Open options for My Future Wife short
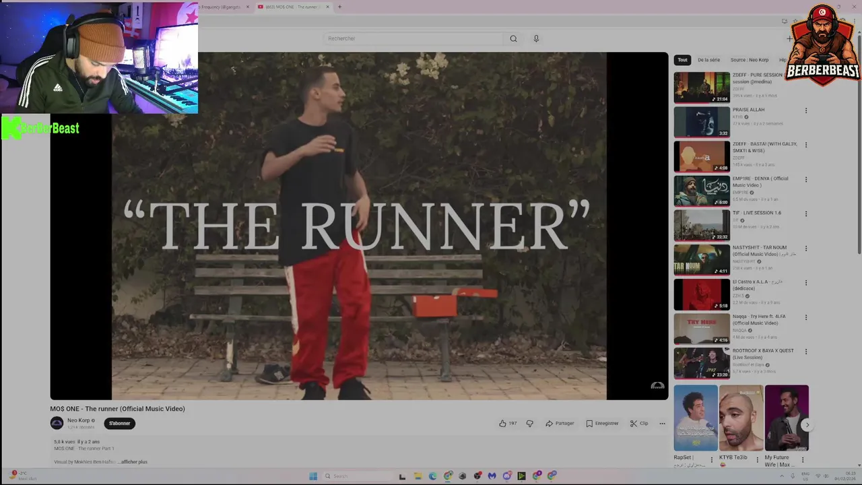The width and height of the screenshot is (862, 485). pyautogui.click(x=802, y=459)
